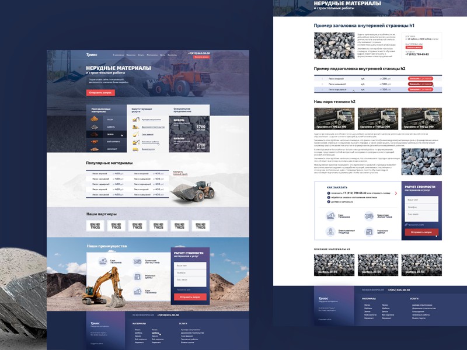Click the phone number in the left page header
The width and height of the screenshot is (467, 350).
coord(198,53)
